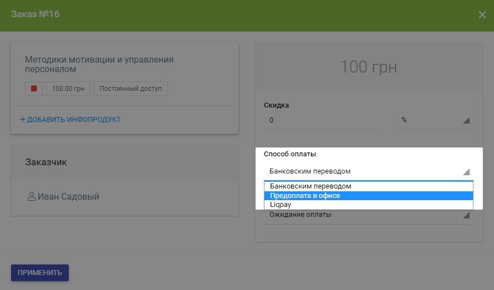Pick Liqpay as the payment method
Image resolution: width=494 pixels, height=290 pixels.
pos(281,205)
